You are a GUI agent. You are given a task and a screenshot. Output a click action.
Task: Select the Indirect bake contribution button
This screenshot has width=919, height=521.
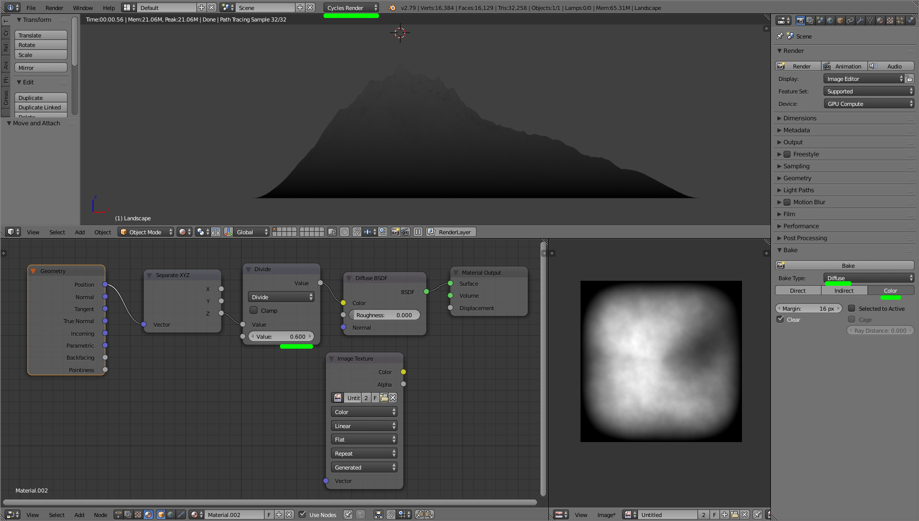pyautogui.click(x=844, y=290)
